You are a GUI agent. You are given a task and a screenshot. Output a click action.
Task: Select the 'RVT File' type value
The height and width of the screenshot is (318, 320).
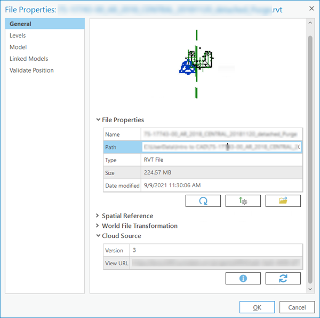(154, 160)
